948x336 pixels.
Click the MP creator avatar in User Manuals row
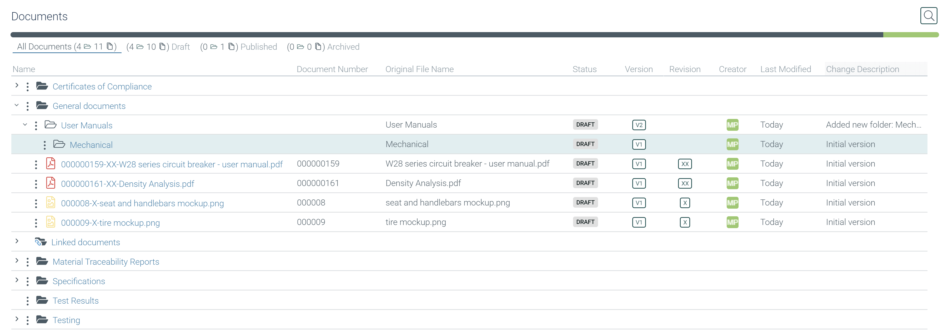click(732, 125)
